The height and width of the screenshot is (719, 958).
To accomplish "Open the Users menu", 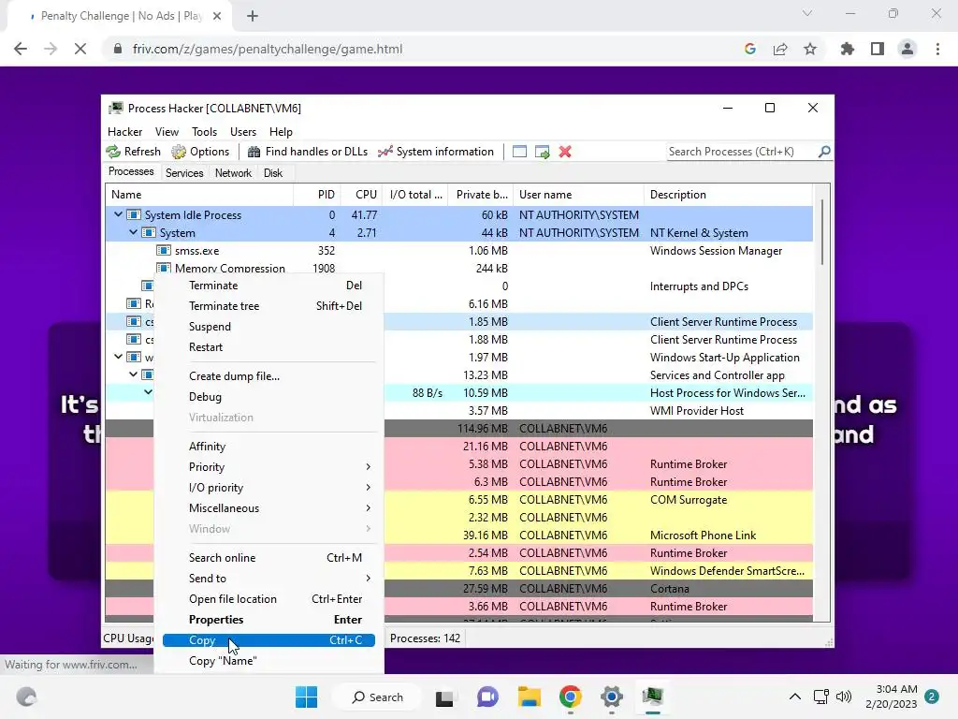I will 243,131.
